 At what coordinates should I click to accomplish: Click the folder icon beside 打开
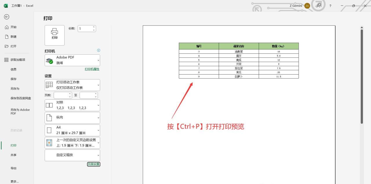pos(6,46)
